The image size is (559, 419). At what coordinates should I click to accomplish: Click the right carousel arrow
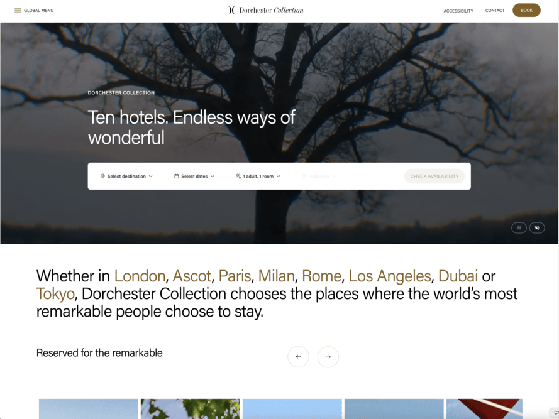(328, 356)
